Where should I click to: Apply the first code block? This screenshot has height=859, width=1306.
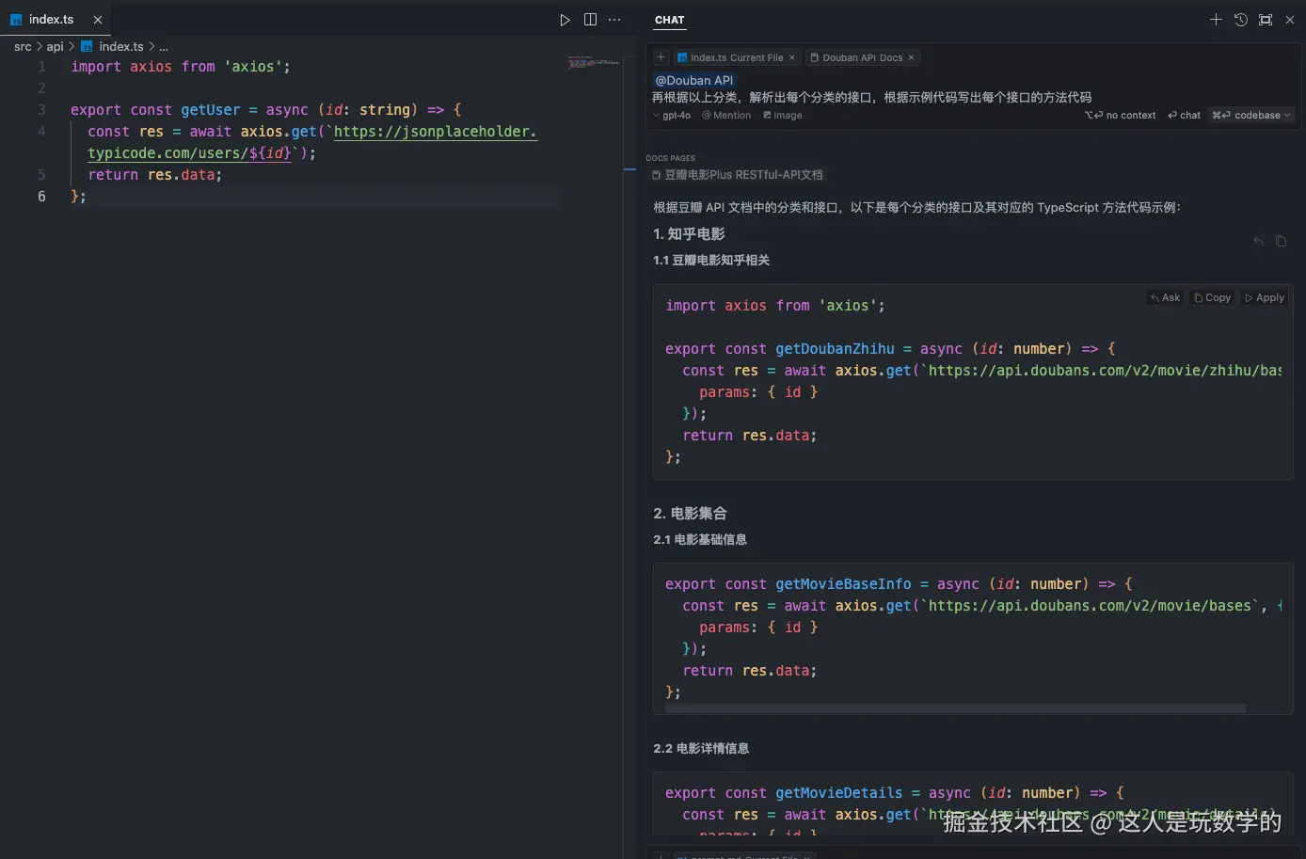(x=1265, y=297)
